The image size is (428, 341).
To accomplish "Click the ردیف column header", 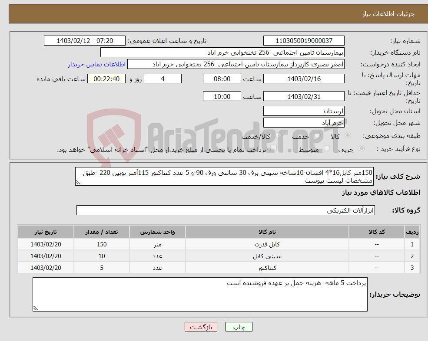I will 412,232.
